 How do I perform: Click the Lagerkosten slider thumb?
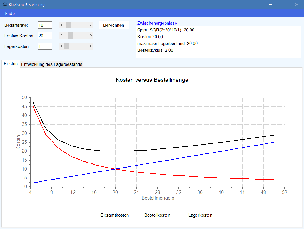[66, 46]
